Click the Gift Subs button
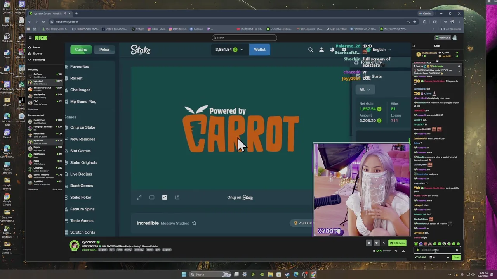497x279 pixels. pos(397,243)
